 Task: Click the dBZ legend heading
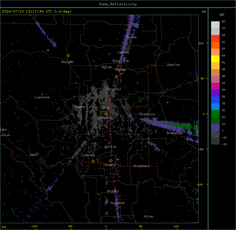coord(222,14)
